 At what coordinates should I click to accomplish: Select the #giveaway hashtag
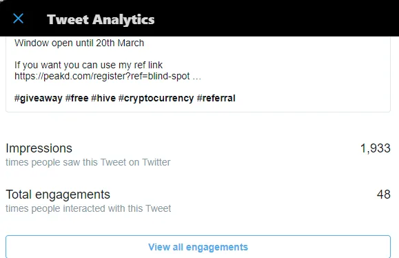38,99
